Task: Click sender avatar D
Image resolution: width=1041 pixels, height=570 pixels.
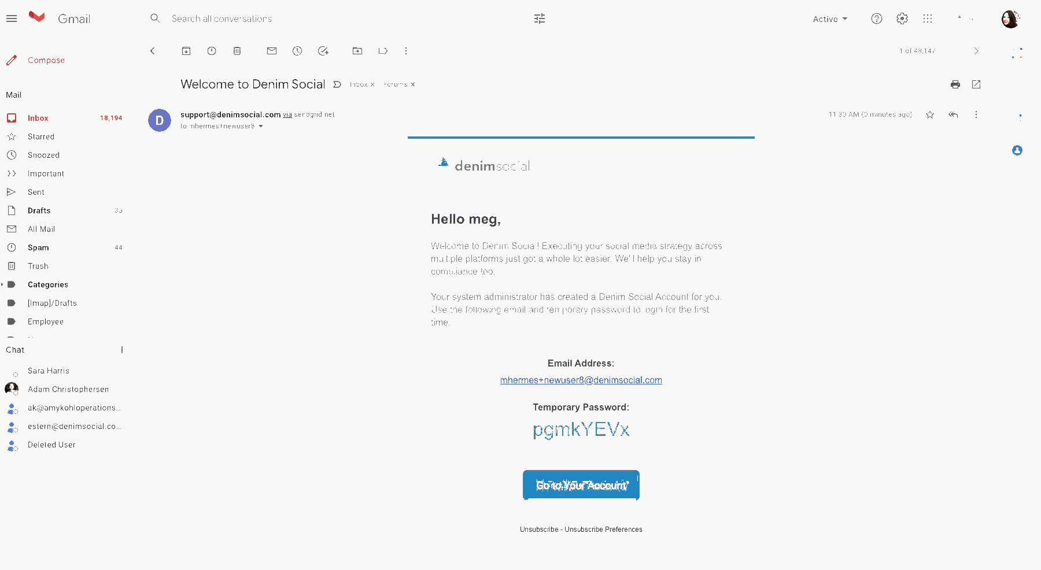Action: pos(160,120)
